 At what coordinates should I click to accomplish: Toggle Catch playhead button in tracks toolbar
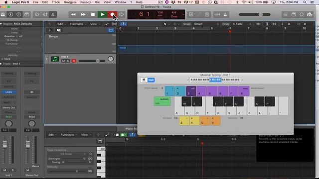124,24
